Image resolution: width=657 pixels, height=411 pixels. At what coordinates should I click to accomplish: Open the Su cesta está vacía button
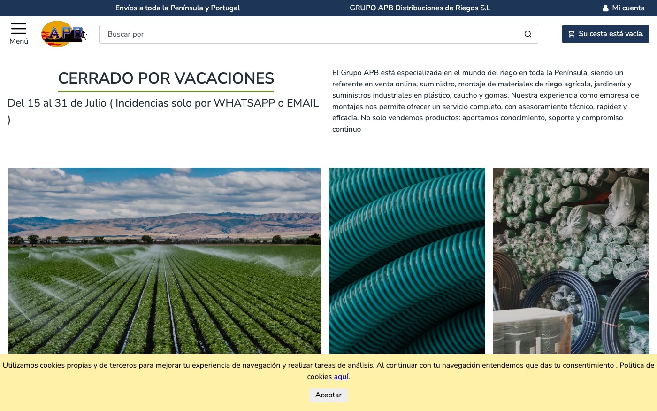tap(605, 34)
